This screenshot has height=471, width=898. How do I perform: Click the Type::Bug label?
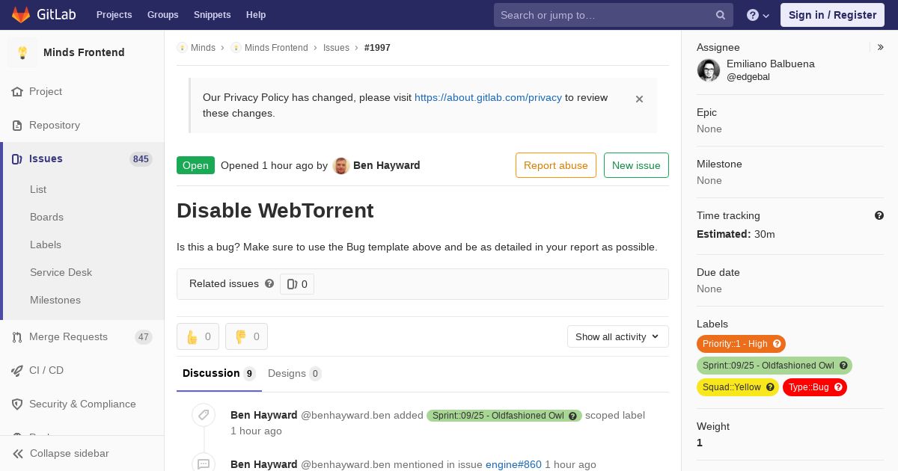click(808, 387)
